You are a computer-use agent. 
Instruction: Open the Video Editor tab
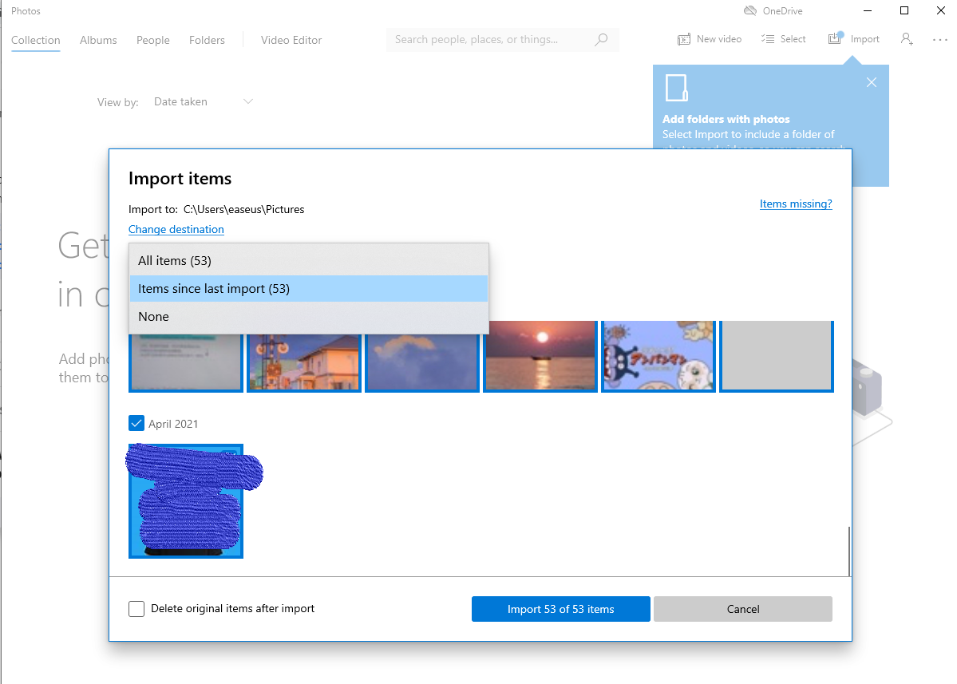(x=291, y=40)
